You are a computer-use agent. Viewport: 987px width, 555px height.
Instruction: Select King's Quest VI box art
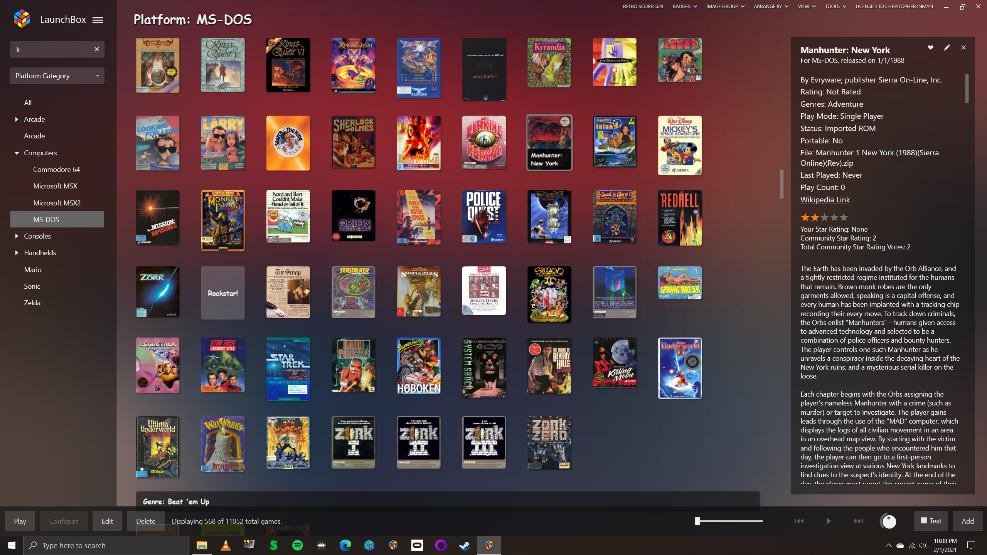288,65
